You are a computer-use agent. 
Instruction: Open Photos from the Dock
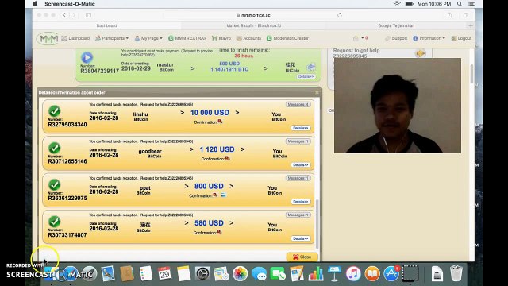[x=241, y=273]
